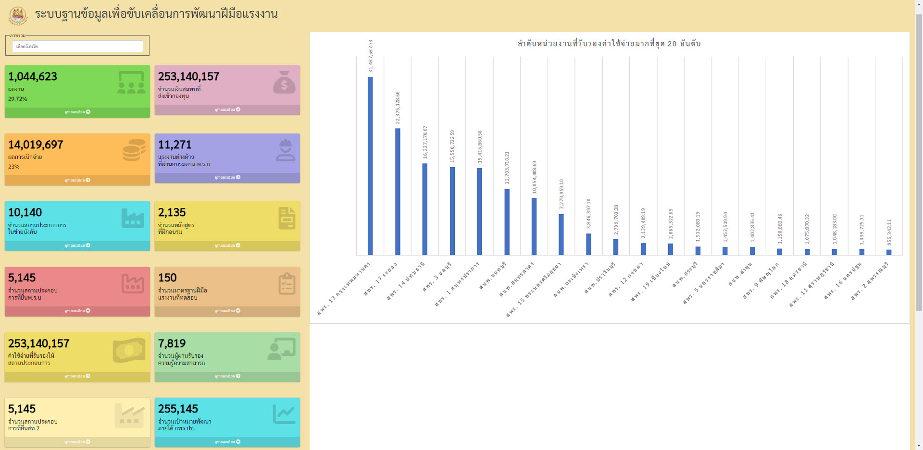Viewport: 923px width, 450px height.
Task: Click the worker helmet icon on purple card
Action: coord(286,150)
